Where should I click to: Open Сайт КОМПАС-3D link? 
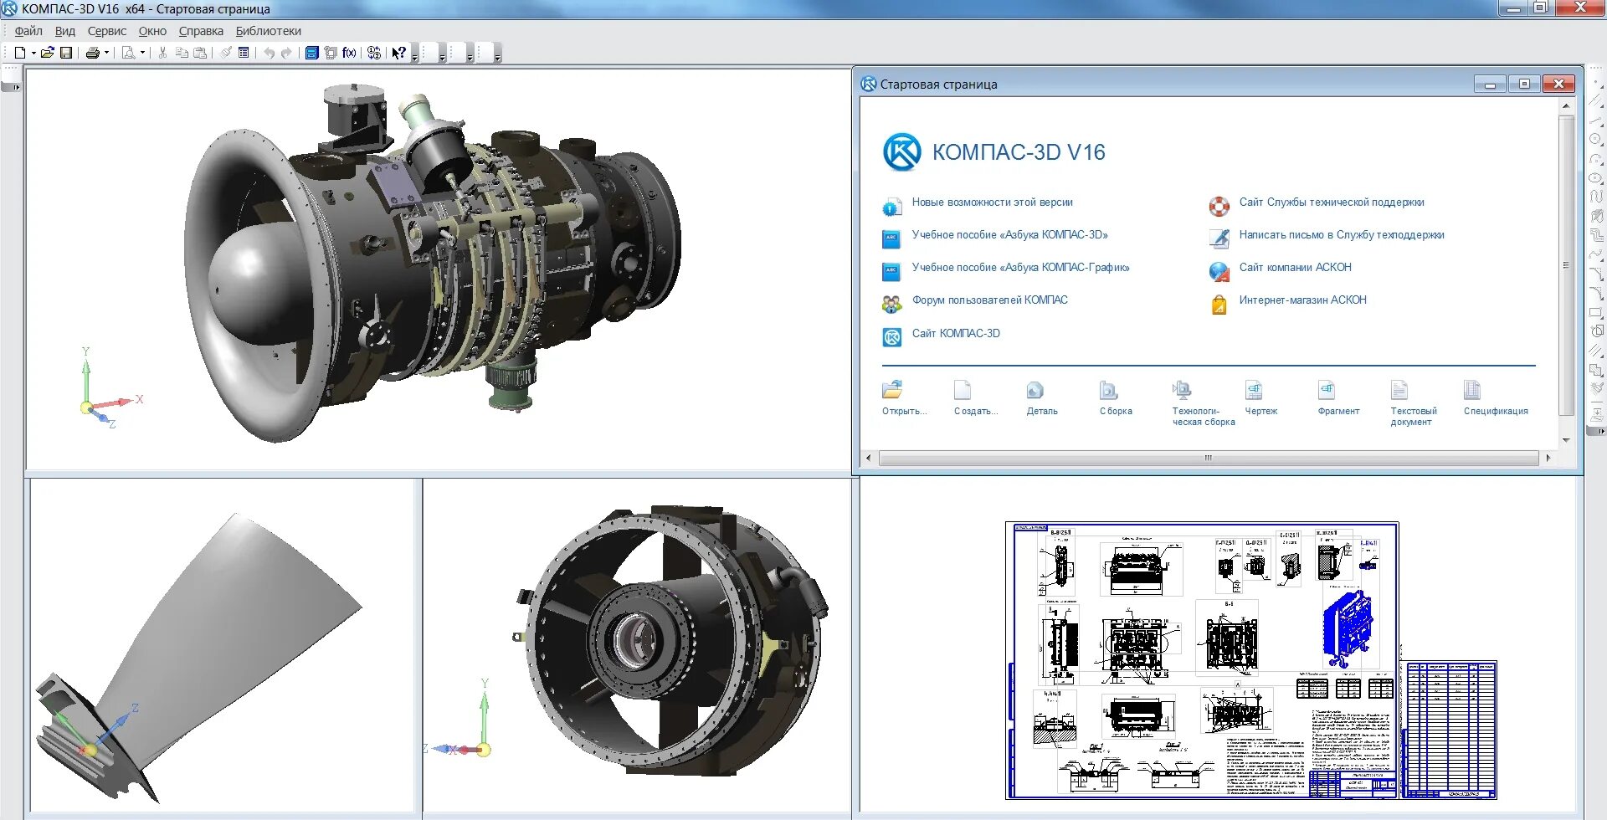(956, 334)
